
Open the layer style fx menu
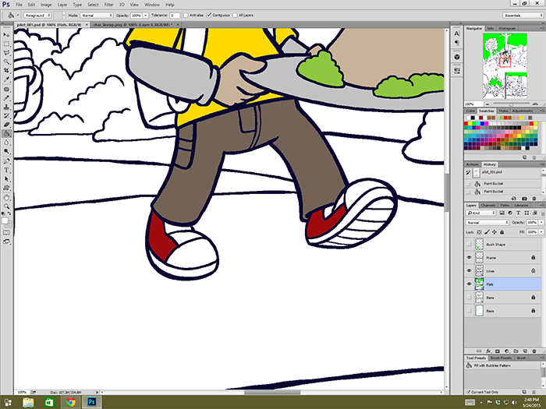pos(488,351)
